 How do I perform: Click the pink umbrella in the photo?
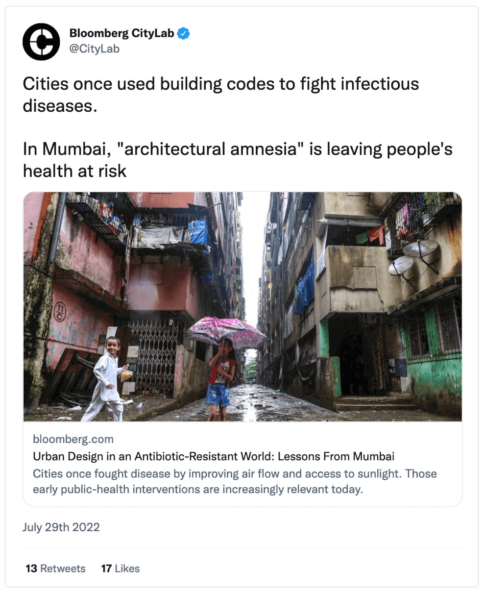tap(227, 332)
